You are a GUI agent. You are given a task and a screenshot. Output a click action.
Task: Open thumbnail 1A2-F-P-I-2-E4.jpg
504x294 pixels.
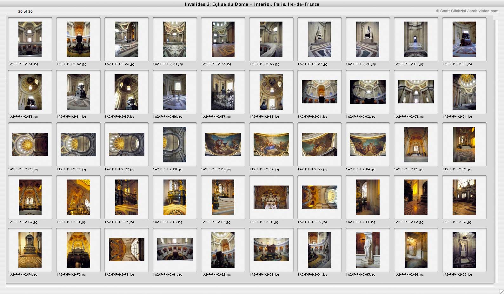(78, 197)
